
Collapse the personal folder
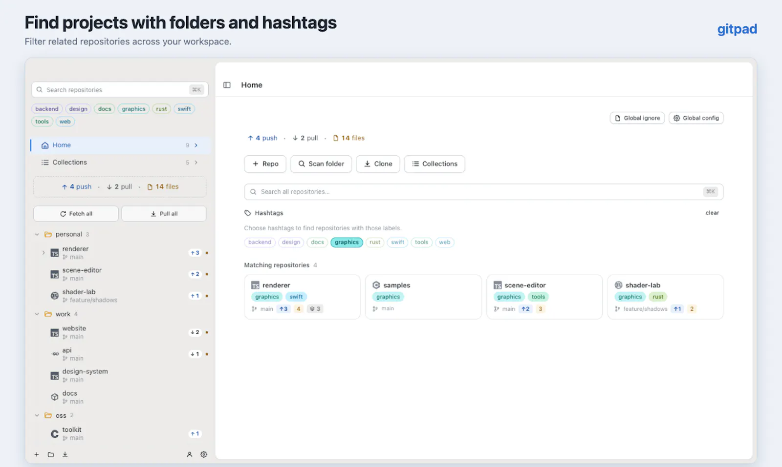click(x=37, y=234)
